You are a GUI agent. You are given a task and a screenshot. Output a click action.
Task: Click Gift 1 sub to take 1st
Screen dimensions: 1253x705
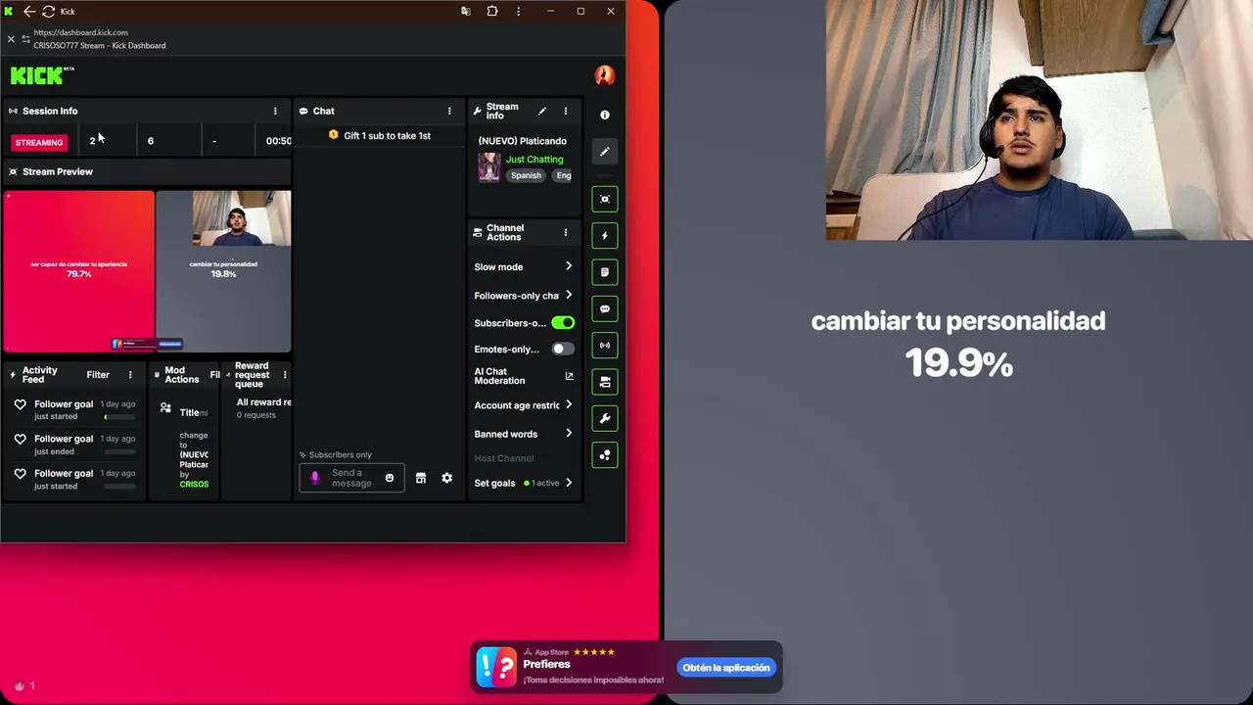(x=380, y=135)
